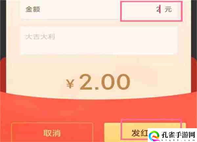Click yellow edge left of 发红包 highlight
This screenshot has width=197, height=142.
click(x=113, y=132)
